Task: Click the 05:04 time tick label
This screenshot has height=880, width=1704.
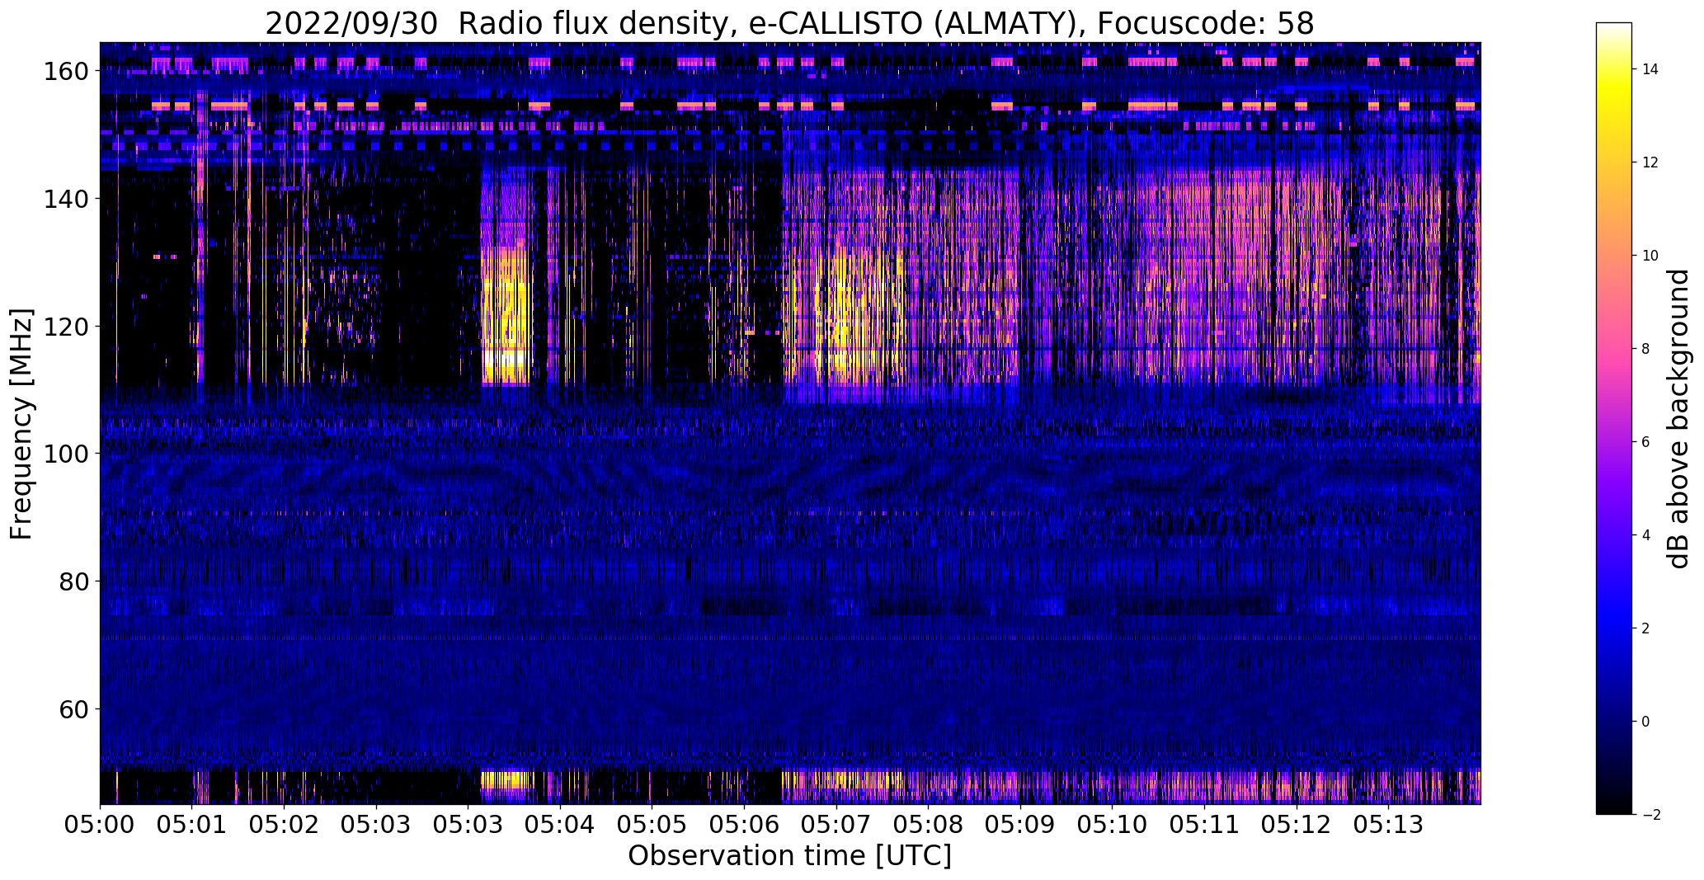Action: [560, 823]
